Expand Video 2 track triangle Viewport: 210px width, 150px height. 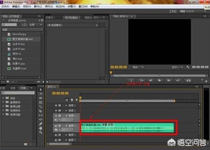66,110
